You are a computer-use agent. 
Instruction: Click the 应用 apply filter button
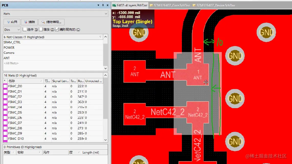(x=12, y=22)
